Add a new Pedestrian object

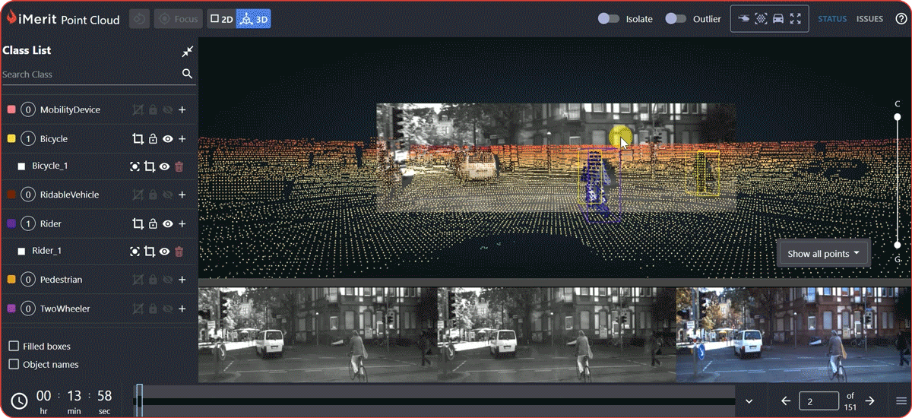pyautogui.click(x=182, y=280)
